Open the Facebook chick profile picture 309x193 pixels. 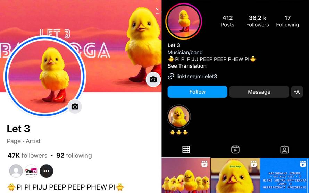click(x=44, y=76)
